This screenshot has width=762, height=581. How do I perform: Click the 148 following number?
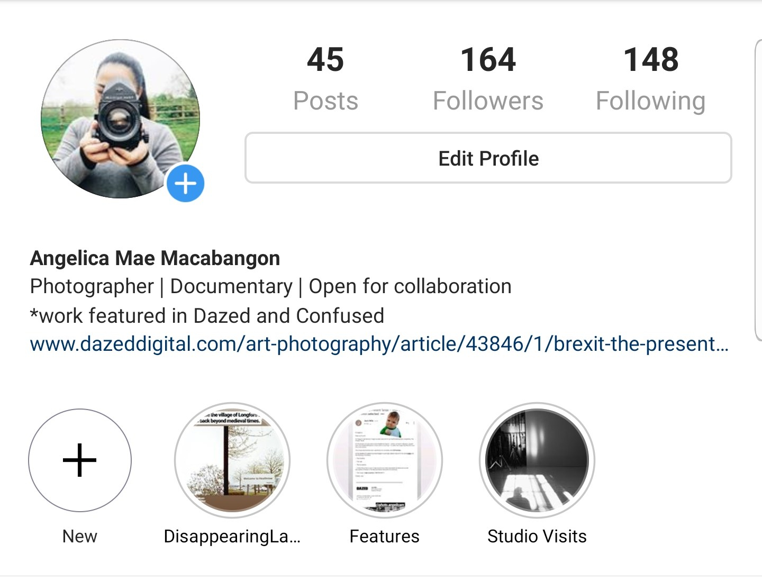(x=651, y=59)
